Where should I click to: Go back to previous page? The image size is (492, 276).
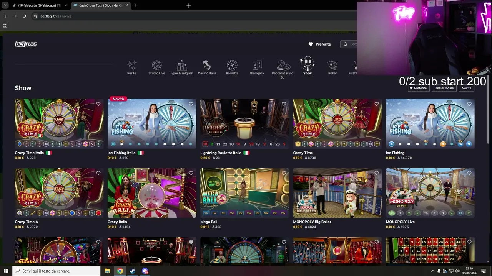[6, 16]
